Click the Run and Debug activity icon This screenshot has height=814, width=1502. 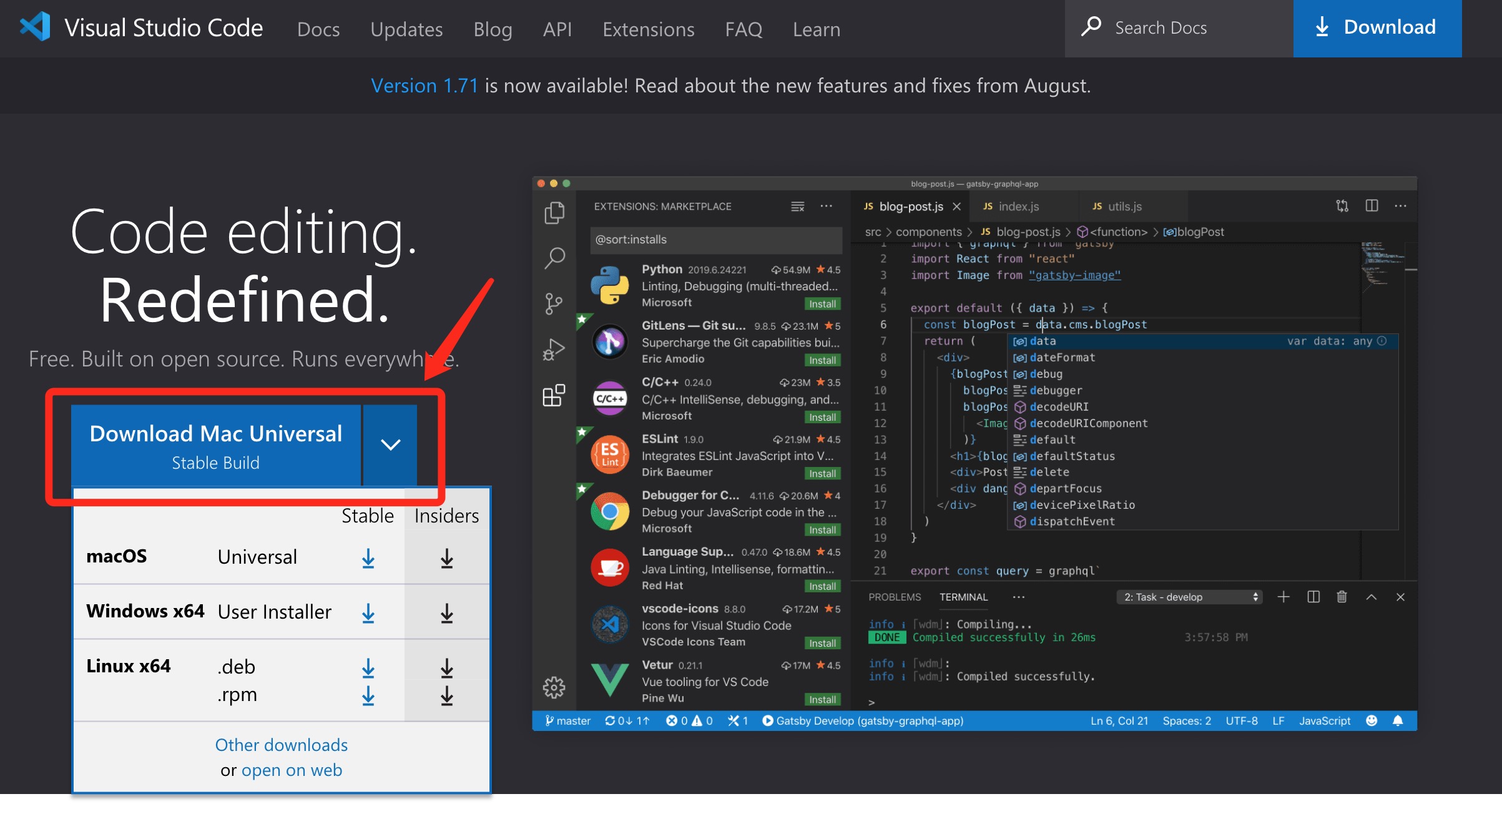click(554, 350)
